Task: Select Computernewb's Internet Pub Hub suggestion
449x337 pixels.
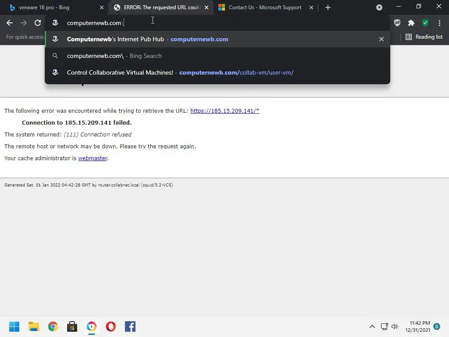Action: pos(217,39)
